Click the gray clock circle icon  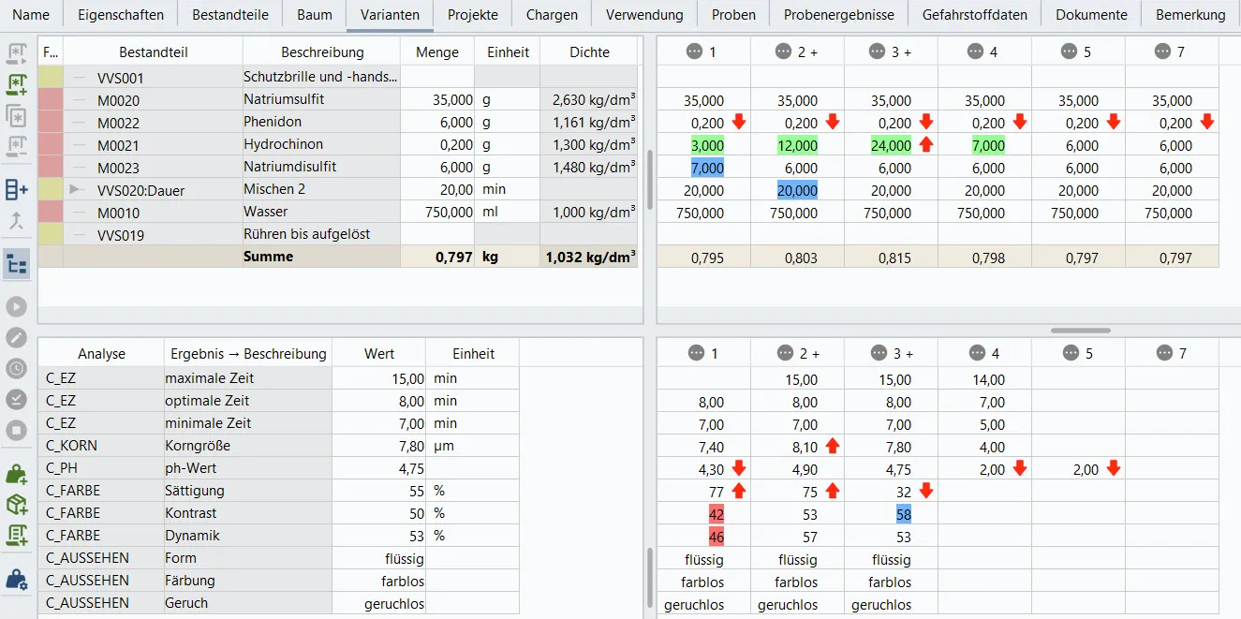tap(17, 369)
